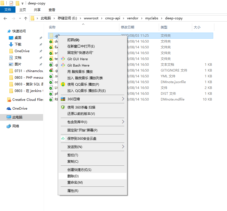Open the 文件 ribbon tab
This screenshot has width=227, height=211.
(8, 10)
